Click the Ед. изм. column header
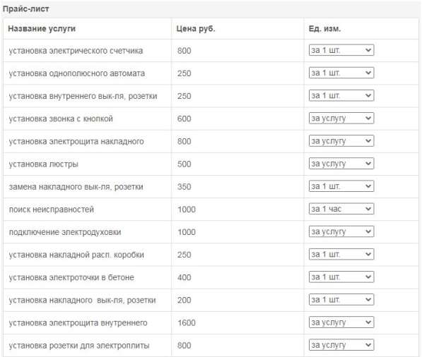Viewport: 422px width, 357px height. pos(324,29)
